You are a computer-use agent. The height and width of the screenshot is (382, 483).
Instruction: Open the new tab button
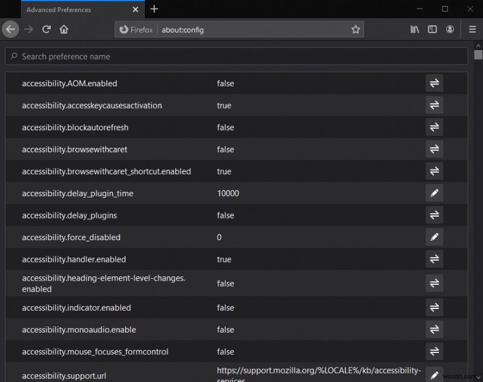[154, 9]
